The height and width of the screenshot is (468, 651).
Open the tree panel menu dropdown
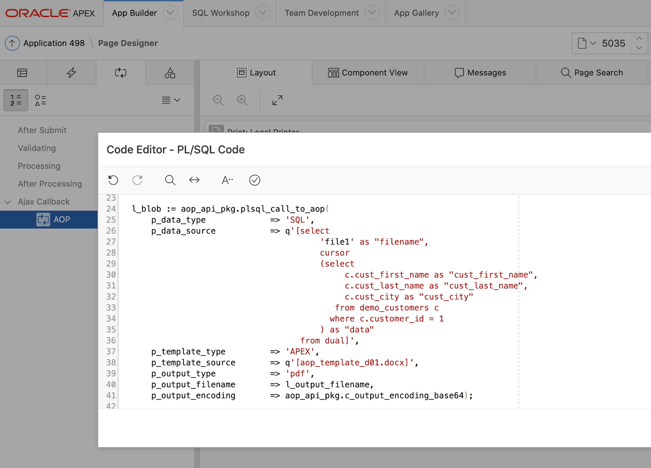coord(171,100)
